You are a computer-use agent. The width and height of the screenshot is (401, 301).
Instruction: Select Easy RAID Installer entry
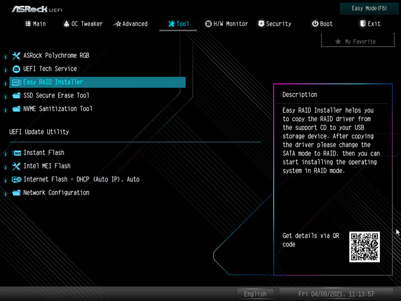tap(97, 82)
